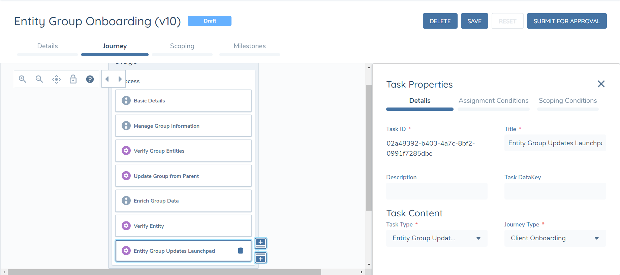Click the Basic Details task icon
620x275 pixels.
pyautogui.click(x=126, y=100)
